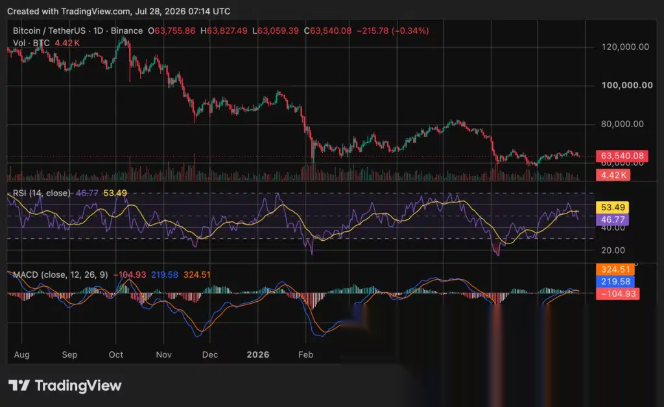The image size is (664, 407).
Task: Click the TradingView logo at bottom left
Action: 65,386
